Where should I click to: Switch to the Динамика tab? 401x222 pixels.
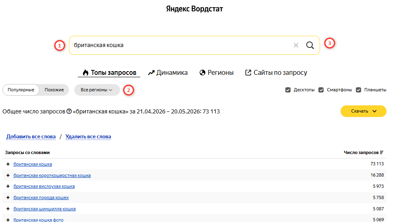168,73
